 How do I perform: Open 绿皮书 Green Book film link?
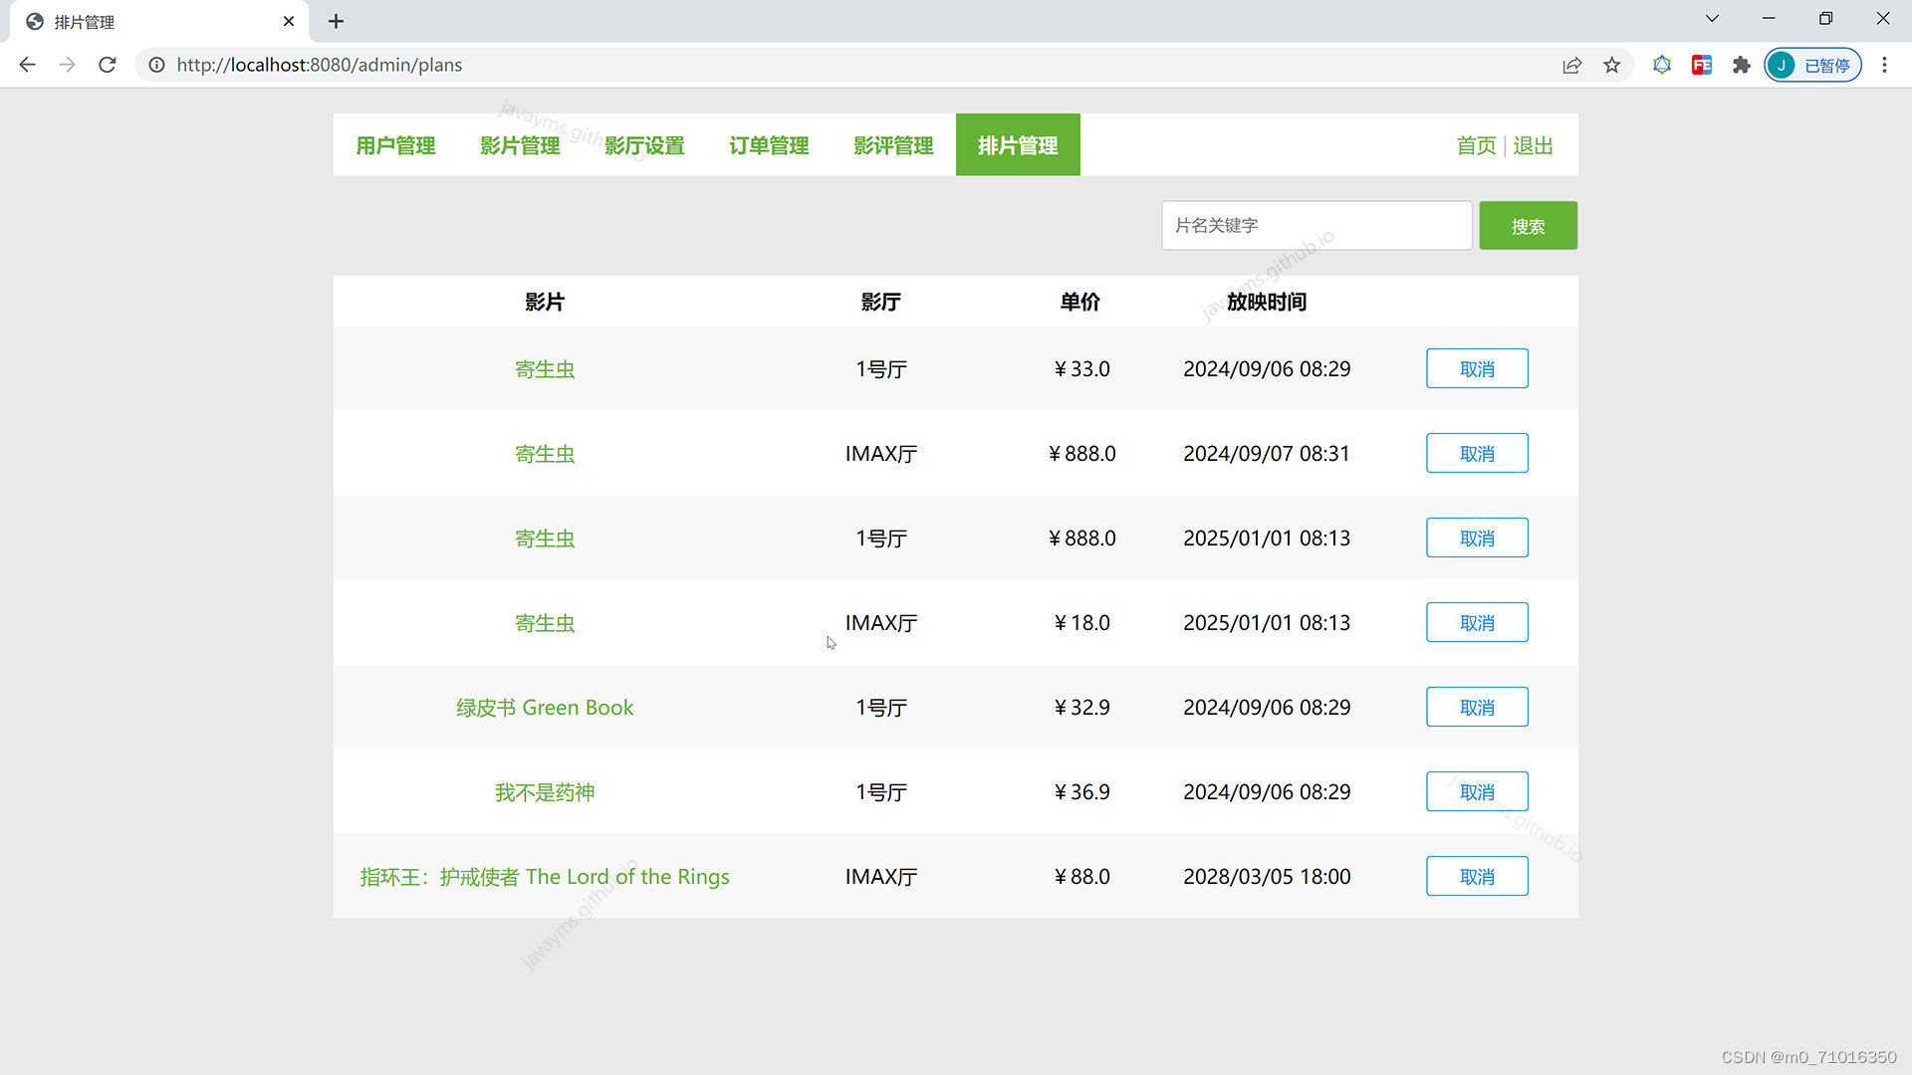click(x=545, y=708)
